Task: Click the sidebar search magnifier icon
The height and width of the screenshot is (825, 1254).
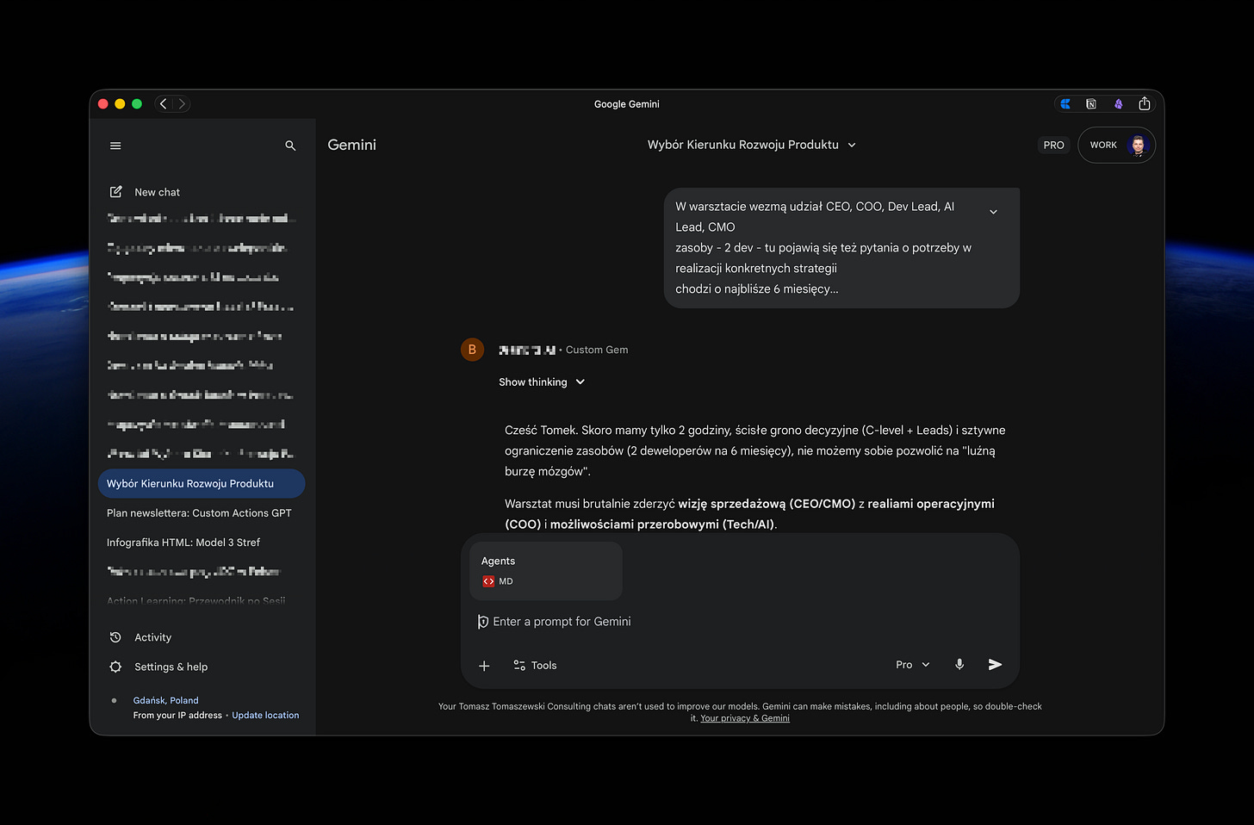Action: (x=290, y=146)
